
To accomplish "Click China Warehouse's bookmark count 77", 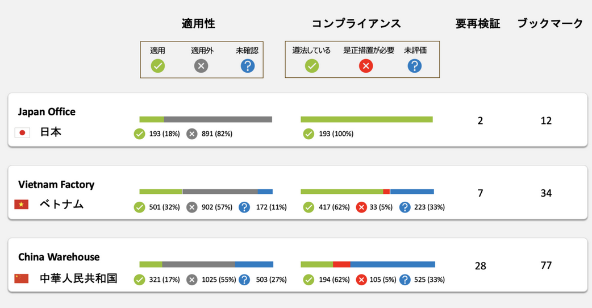I will click(x=546, y=265).
